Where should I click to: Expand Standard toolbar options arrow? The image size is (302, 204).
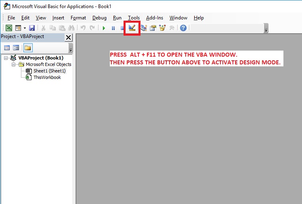tap(266, 28)
